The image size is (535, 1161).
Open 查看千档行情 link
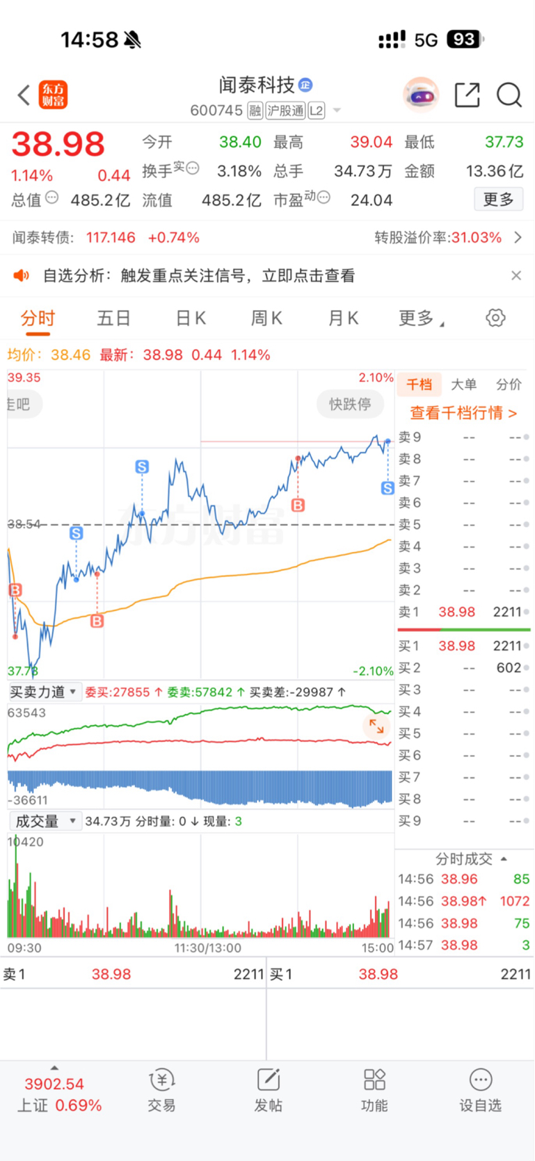click(x=463, y=413)
